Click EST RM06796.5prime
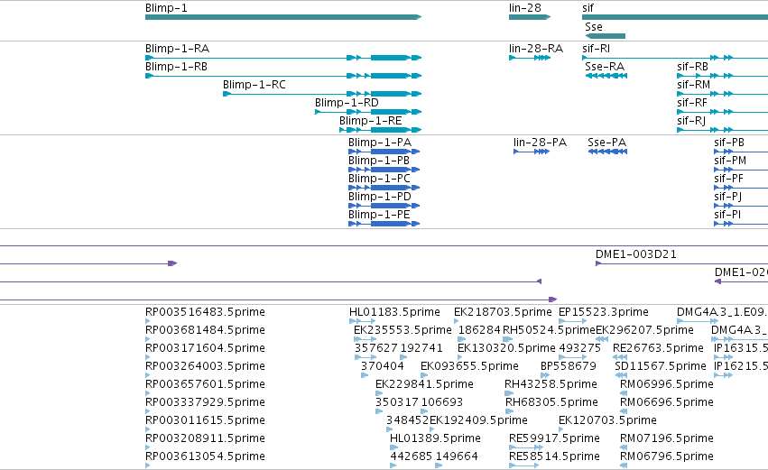The width and height of the screenshot is (768, 470). tap(667, 456)
